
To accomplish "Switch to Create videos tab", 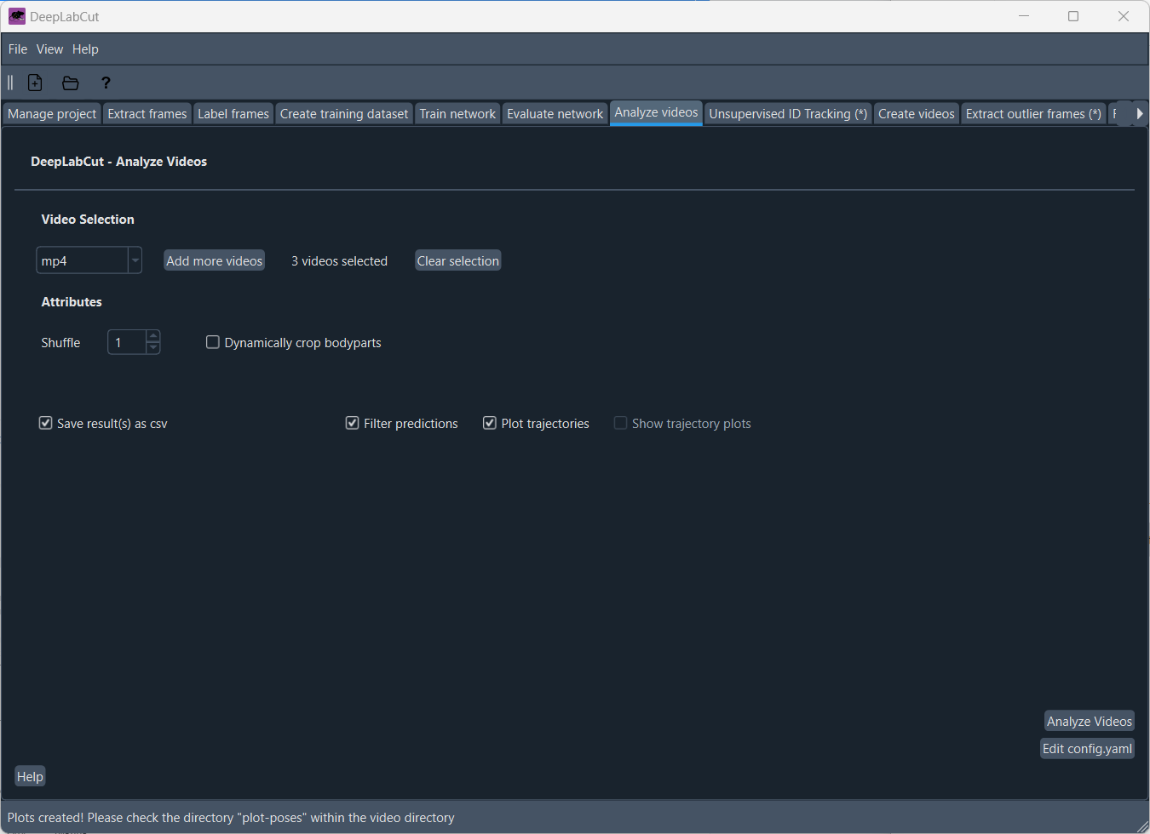I will [917, 114].
